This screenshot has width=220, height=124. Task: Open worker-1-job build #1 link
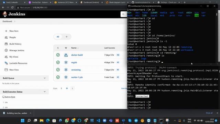(x=118, y=77)
